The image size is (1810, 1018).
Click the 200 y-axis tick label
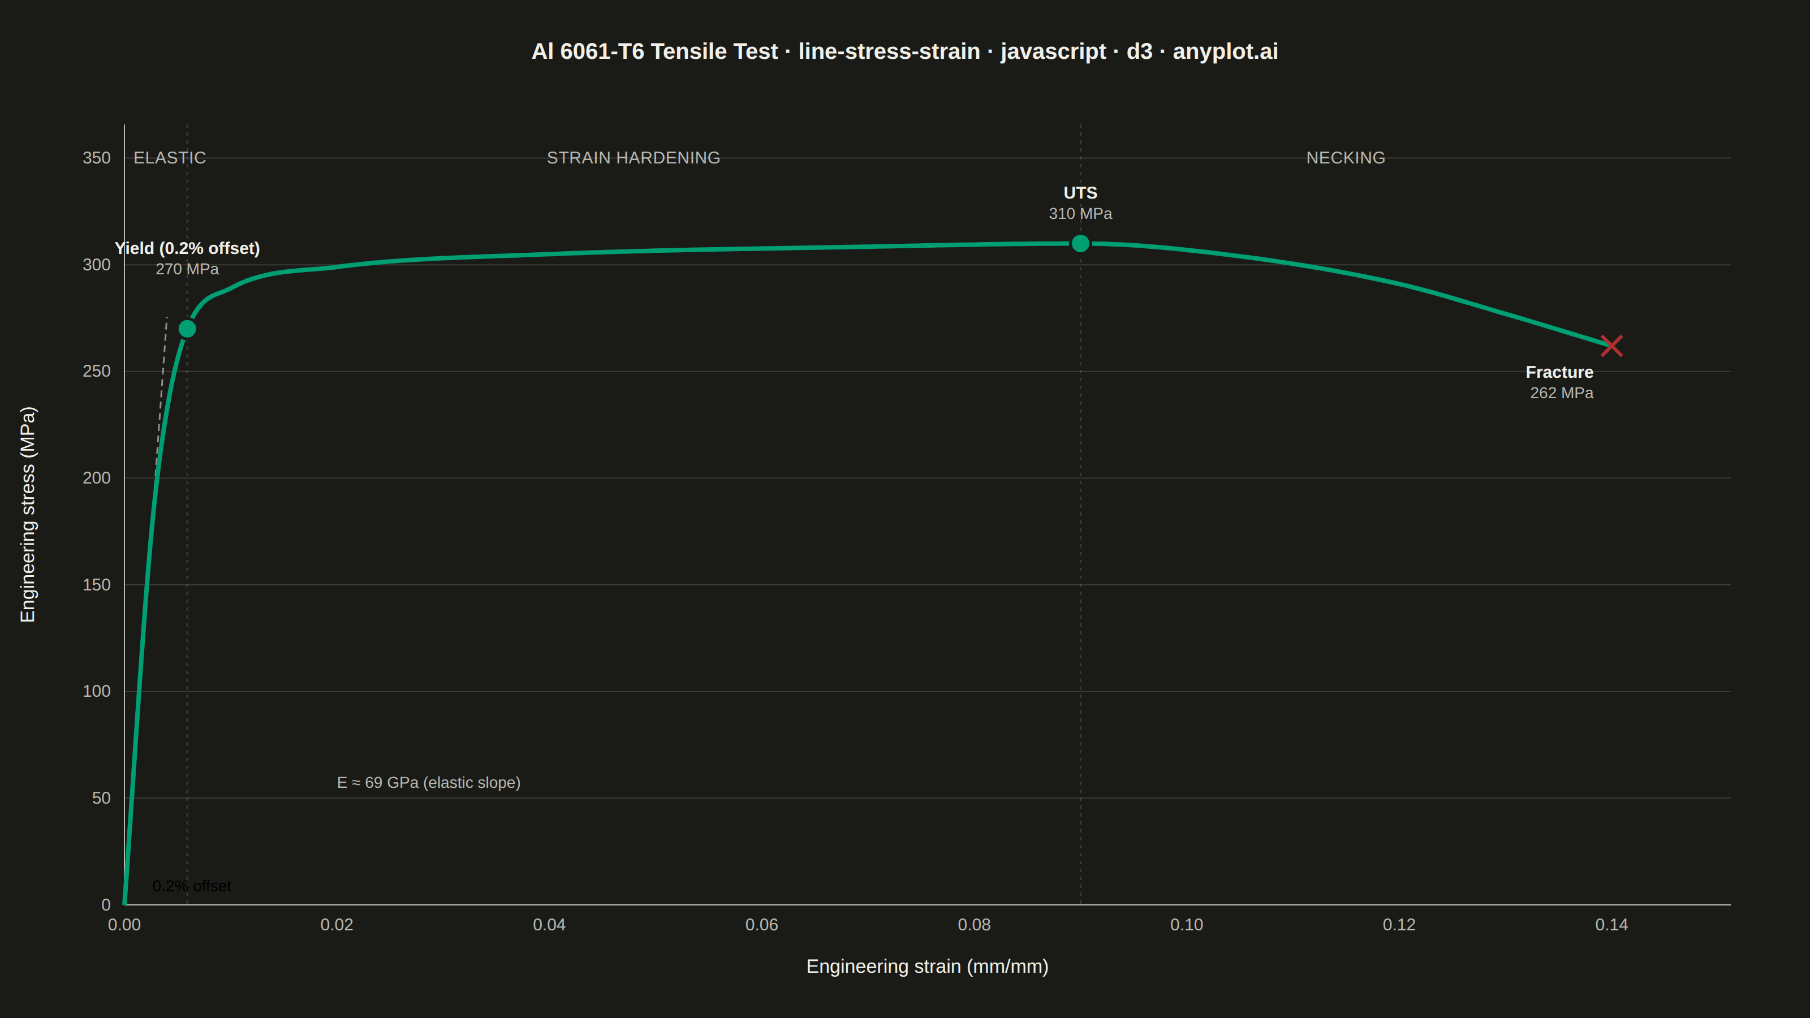(96, 478)
